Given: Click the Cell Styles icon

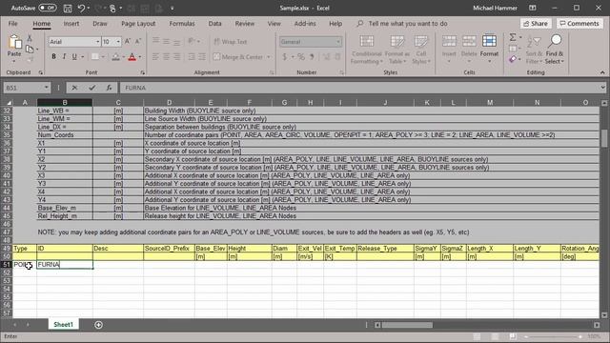Looking at the screenshot, I should pos(421,41).
